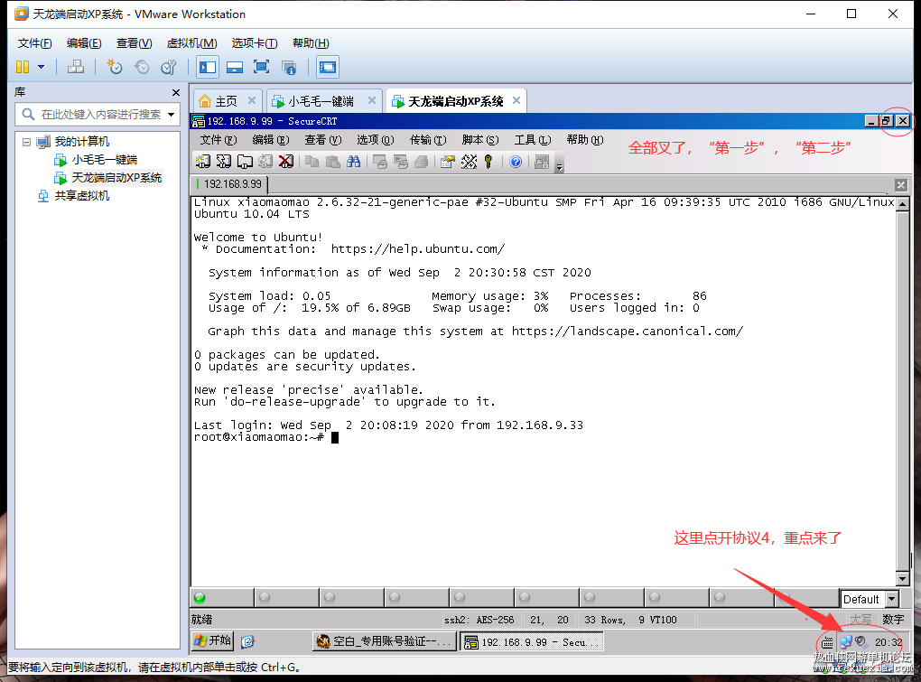Toggle the library sidebar view icon
The width and height of the screenshot is (921, 682).
coord(208,67)
